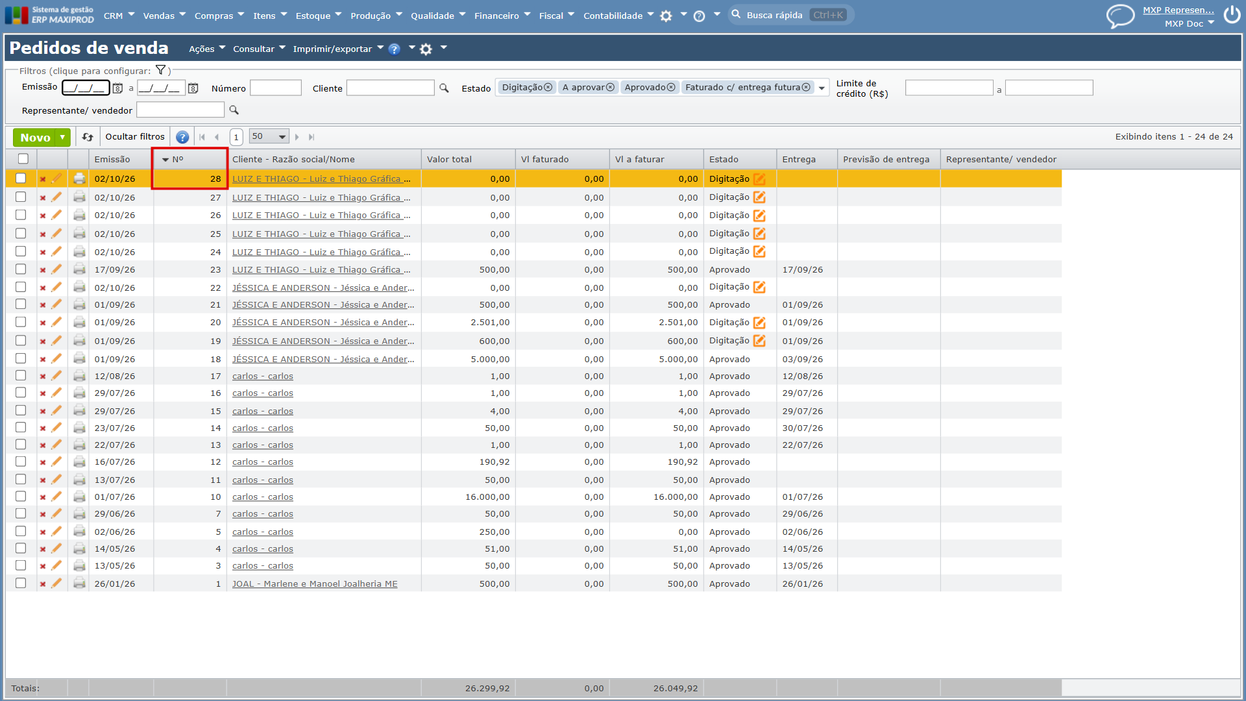This screenshot has height=701, width=1246.
Task: Print order number 23 with the printer icon
Action: [79, 269]
